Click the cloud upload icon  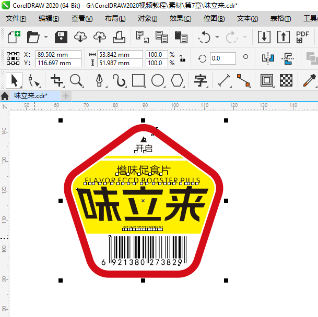pyautogui.click(x=100, y=37)
